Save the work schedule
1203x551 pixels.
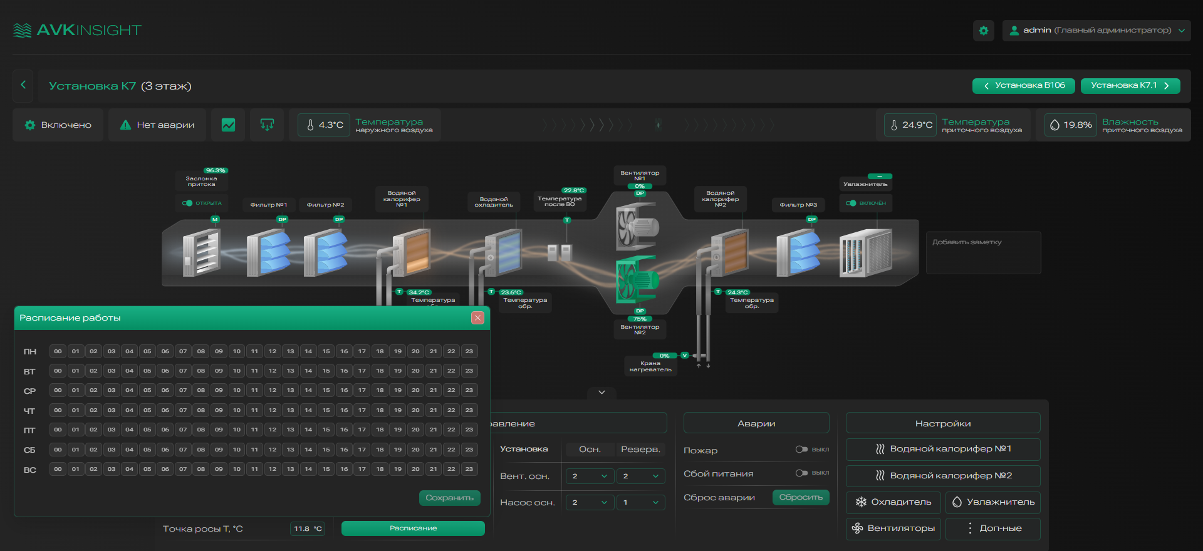click(x=450, y=498)
